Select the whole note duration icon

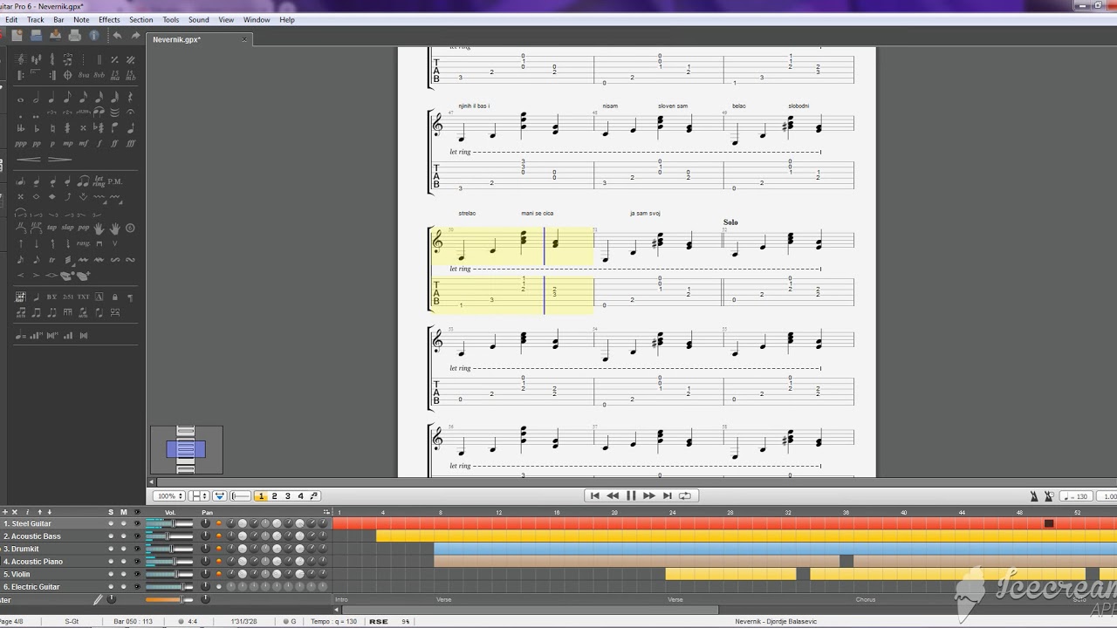click(20, 99)
